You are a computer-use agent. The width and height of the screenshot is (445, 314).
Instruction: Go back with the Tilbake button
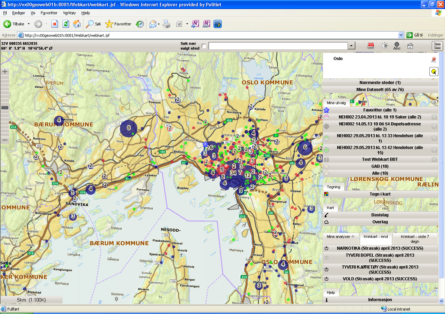point(14,24)
